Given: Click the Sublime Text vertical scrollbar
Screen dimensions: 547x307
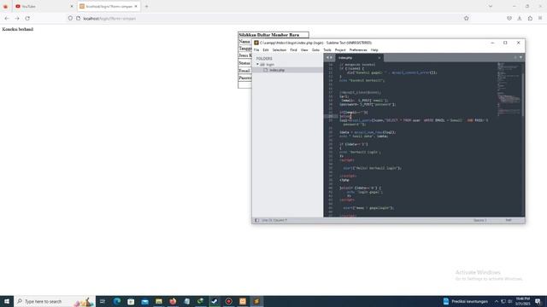Looking at the screenshot, I should 523,94.
